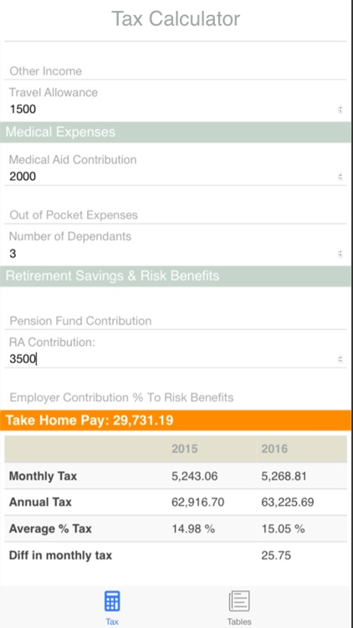The image size is (353, 628).
Task: Open the Tax calculator icon tab
Action: click(112, 607)
